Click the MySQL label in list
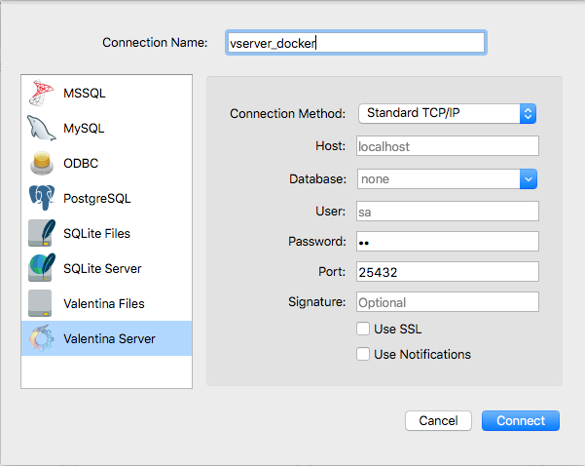 (84, 128)
